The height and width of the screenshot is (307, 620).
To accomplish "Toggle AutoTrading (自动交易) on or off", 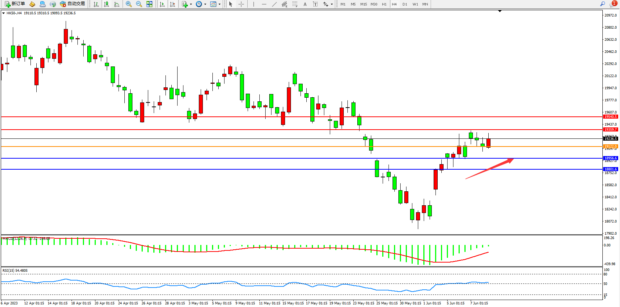I will [72, 4].
